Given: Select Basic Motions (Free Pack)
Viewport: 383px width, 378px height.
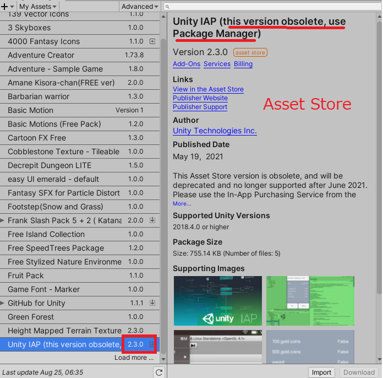Looking at the screenshot, I should pos(80,124).
